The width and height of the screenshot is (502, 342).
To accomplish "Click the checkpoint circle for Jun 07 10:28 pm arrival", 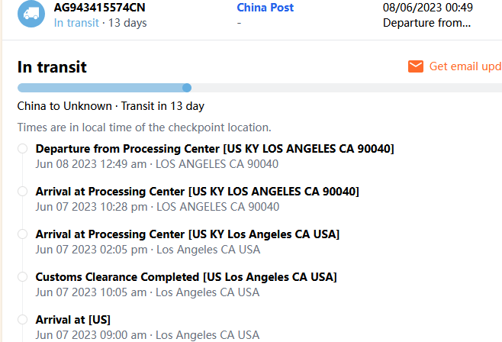I will coord(23,191).
